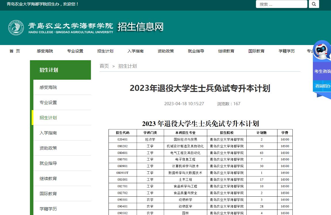Select 入学指南 in left sidebar

[x=62, y=133]
